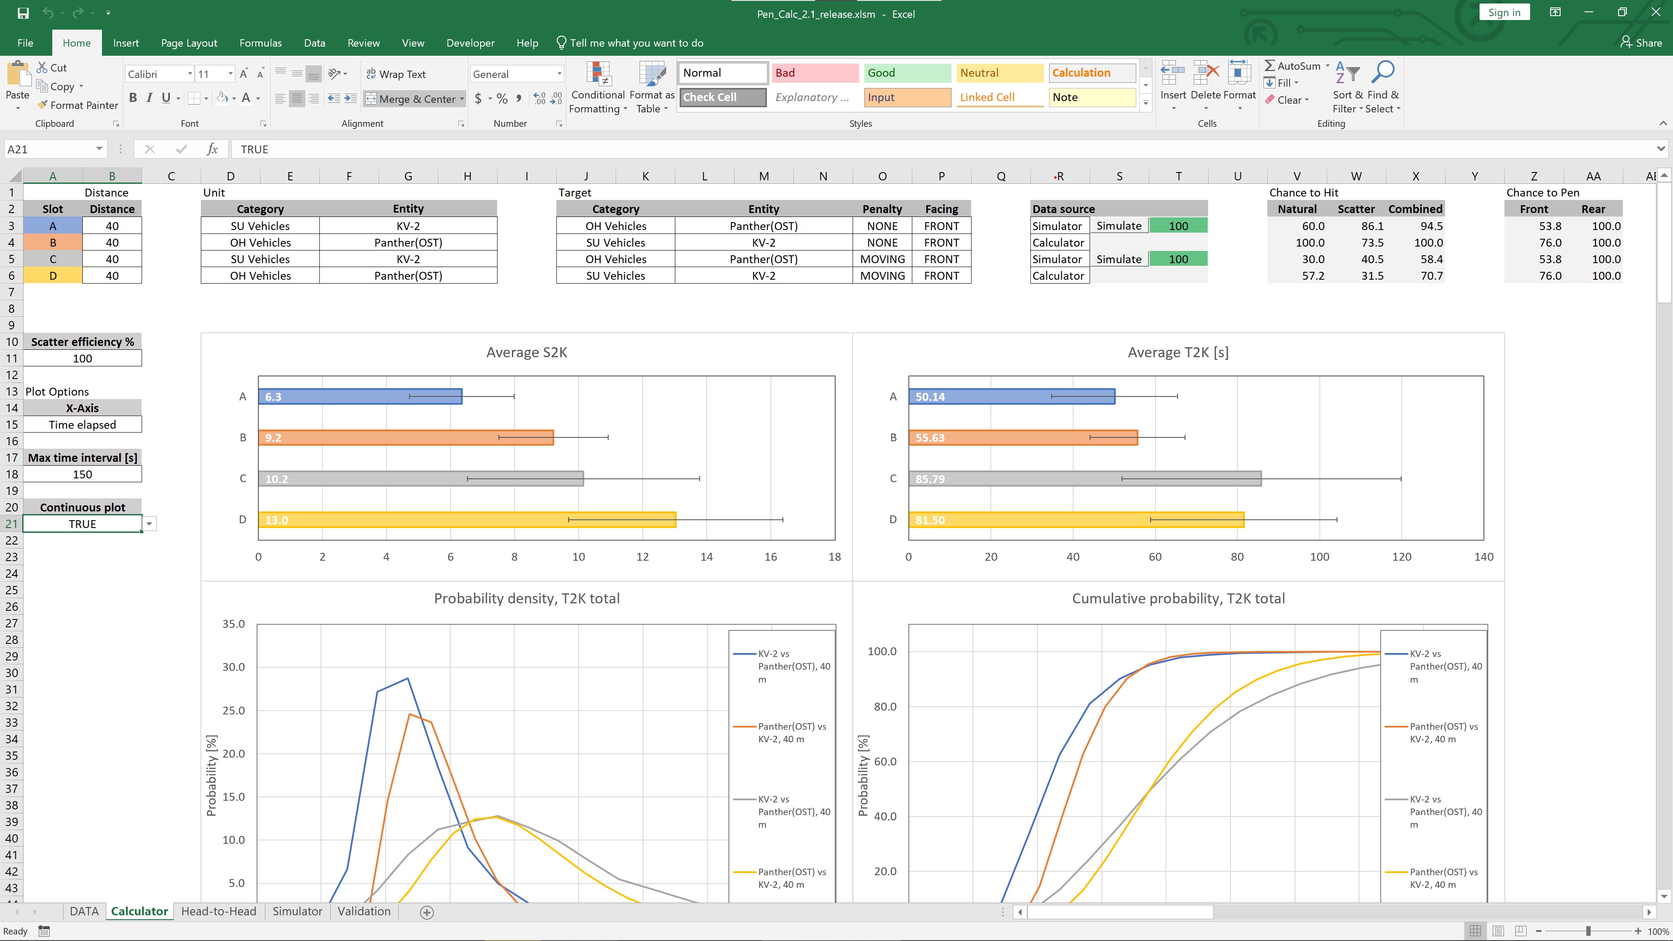Decrease font size with the smaller A

pos(261,74)
